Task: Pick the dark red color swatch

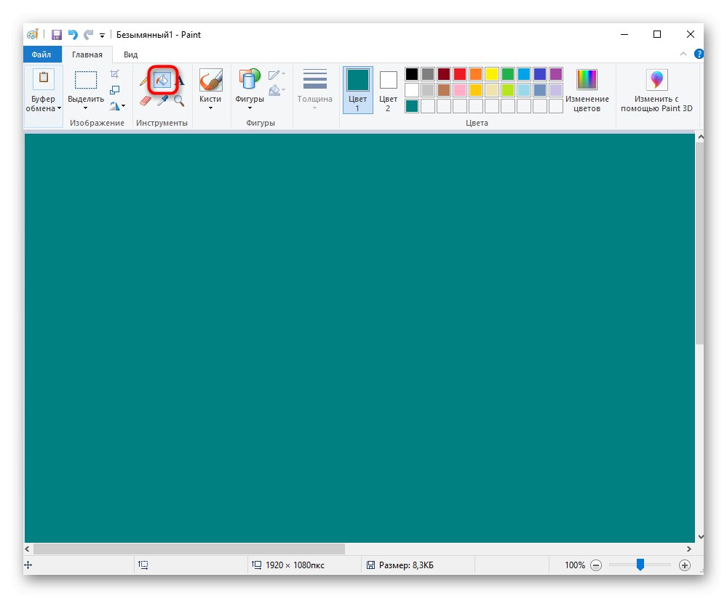Action: (444, 74)
